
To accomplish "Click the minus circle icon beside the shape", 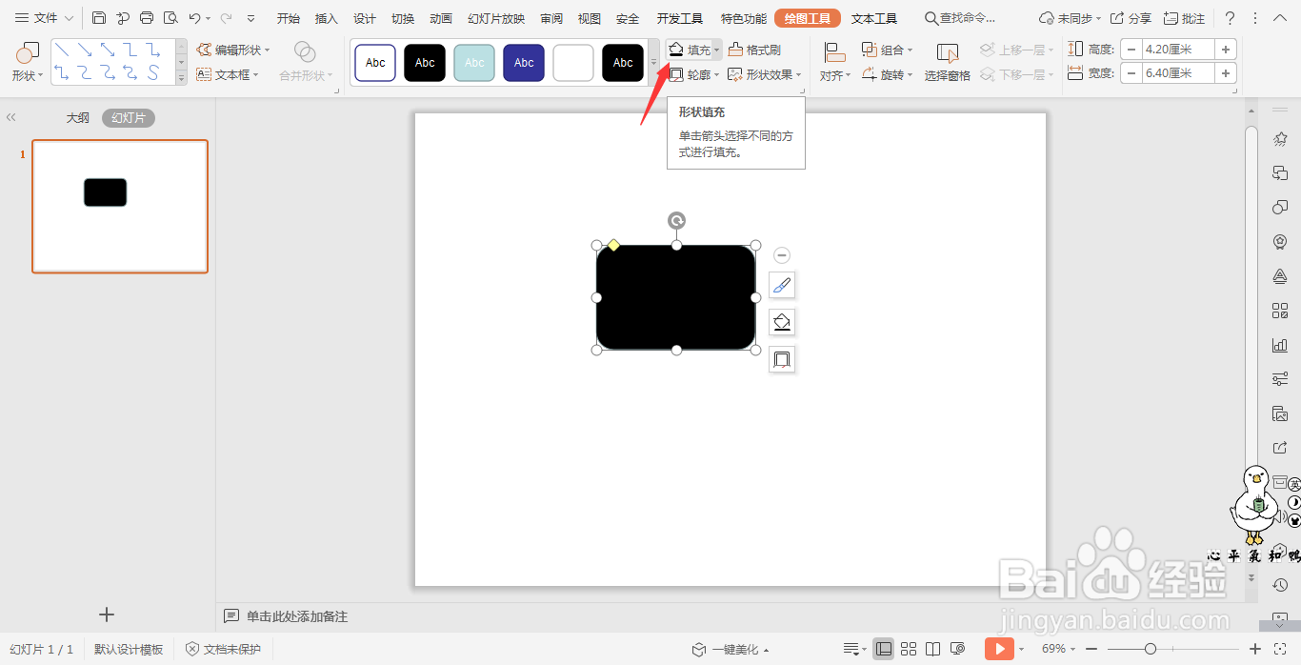I will (x=782, y=255).
